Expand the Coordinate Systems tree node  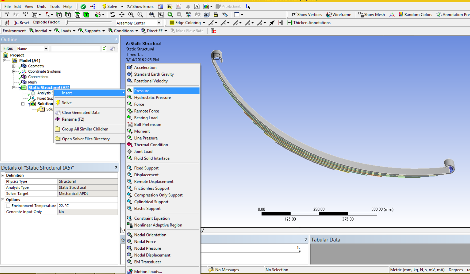tap(14, 71)
